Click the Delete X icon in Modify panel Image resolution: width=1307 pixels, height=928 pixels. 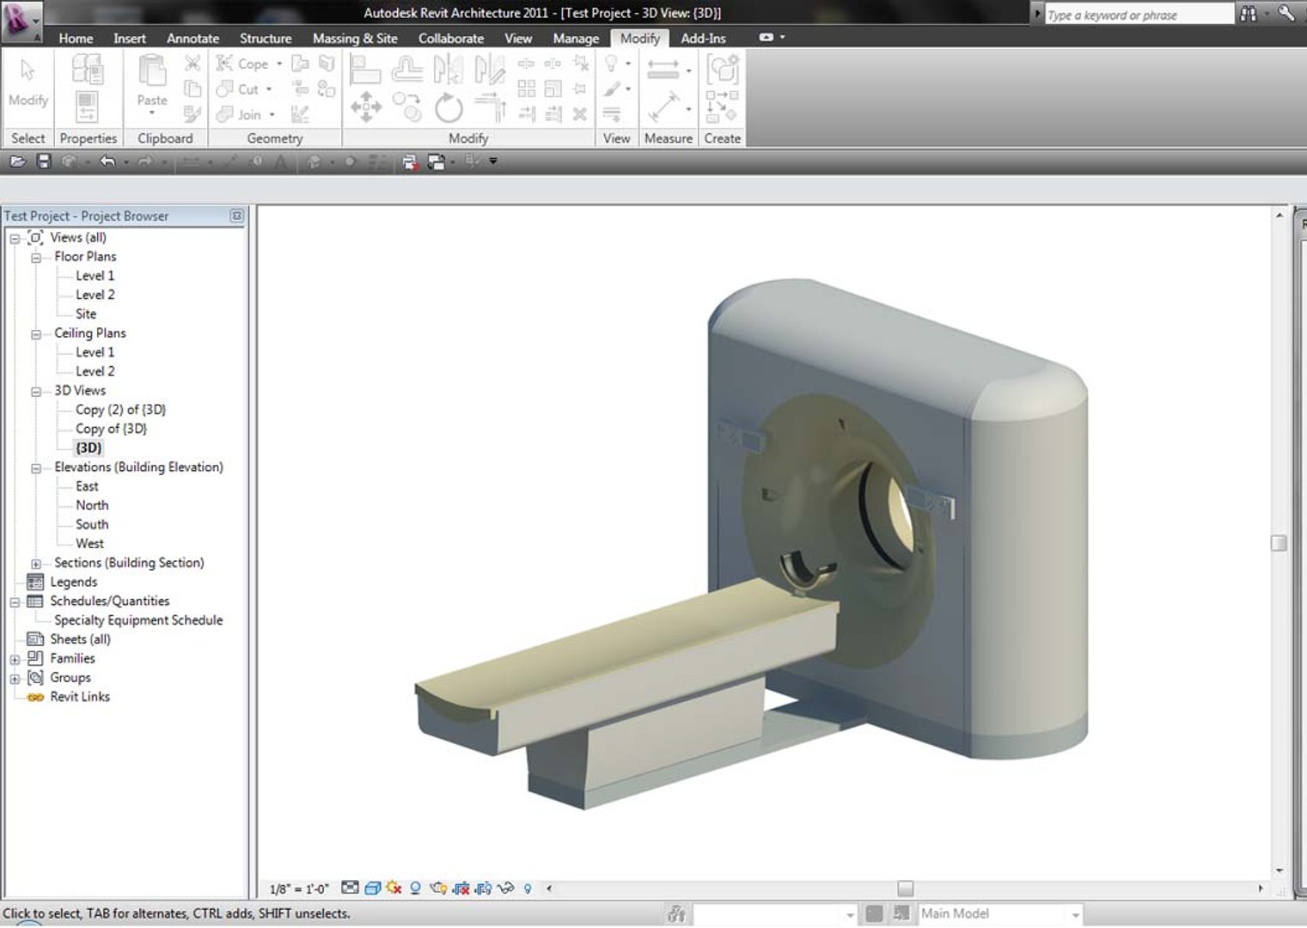(x=580, y=113)
